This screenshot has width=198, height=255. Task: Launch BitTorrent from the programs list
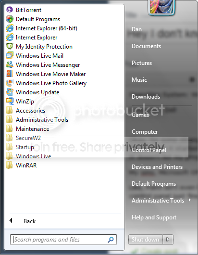click(x=28, y=10)
